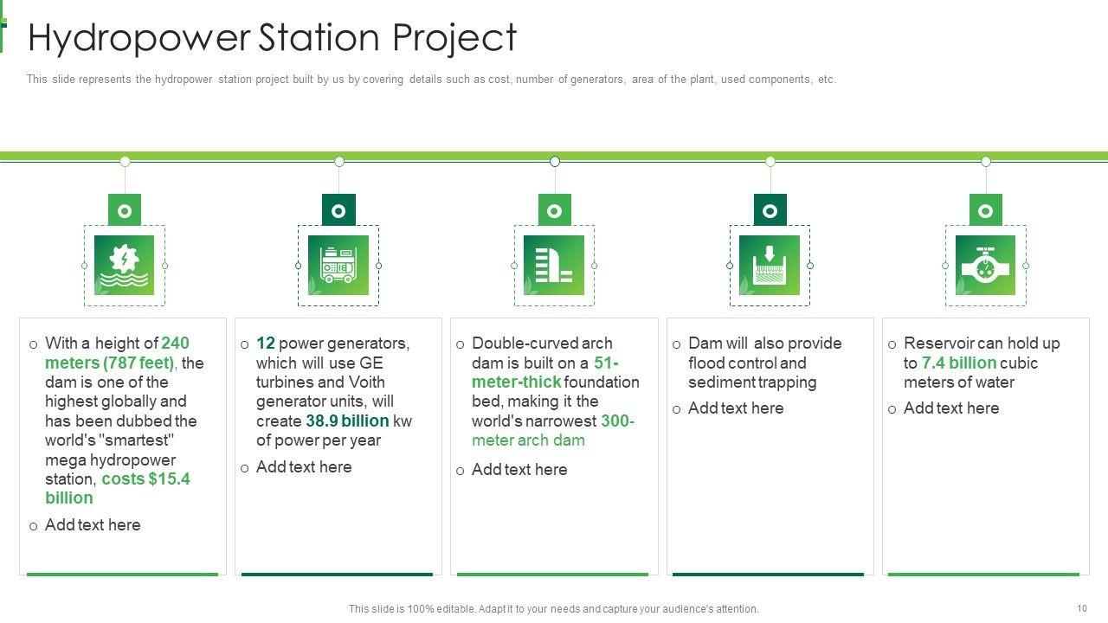Click the timeline node above the dam icon
The width and height of the screenshot is (1108, 623).
pyautogui.click(x=555, y=161)
